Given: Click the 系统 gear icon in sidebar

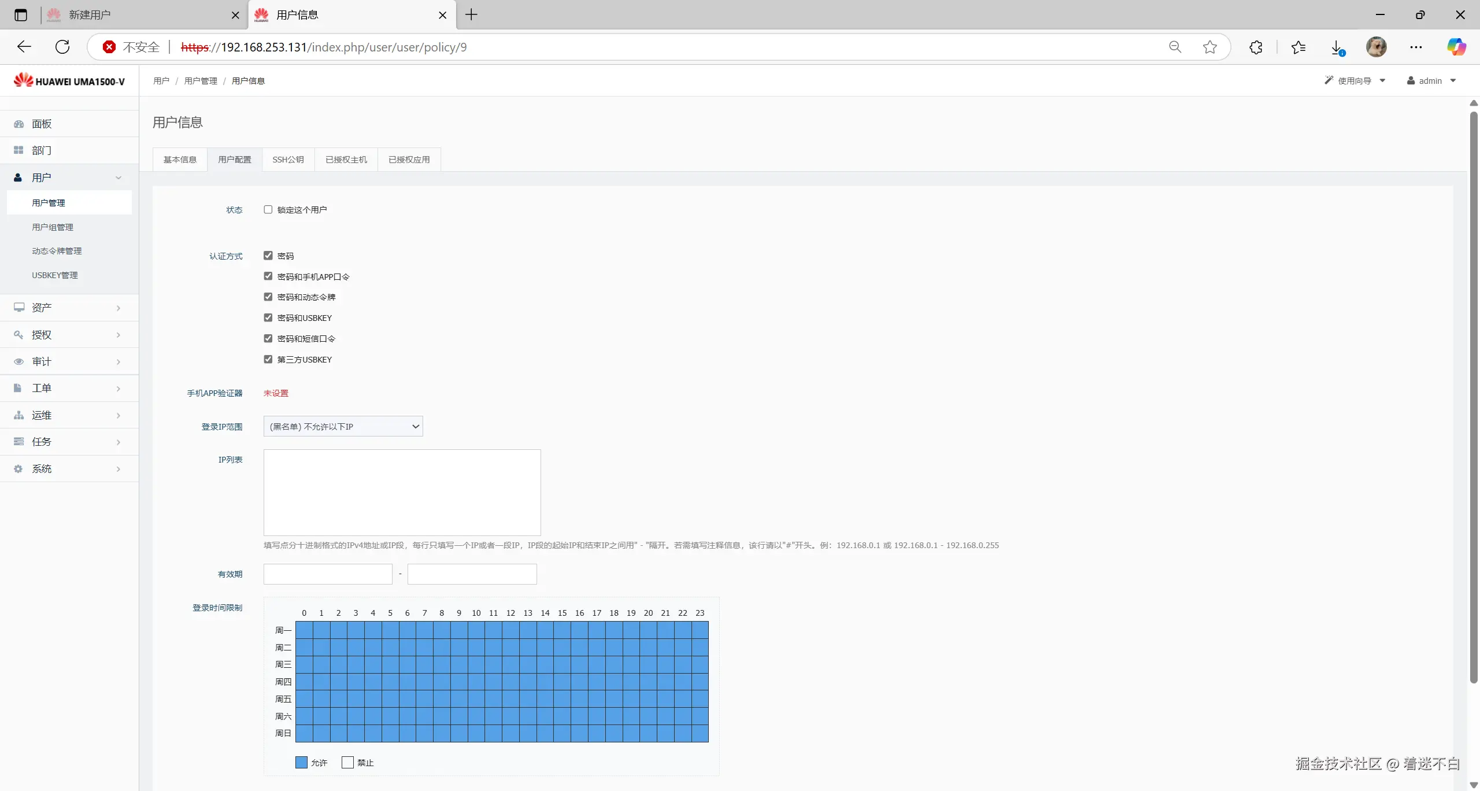Looking at the screenshot, I should 18,469.
